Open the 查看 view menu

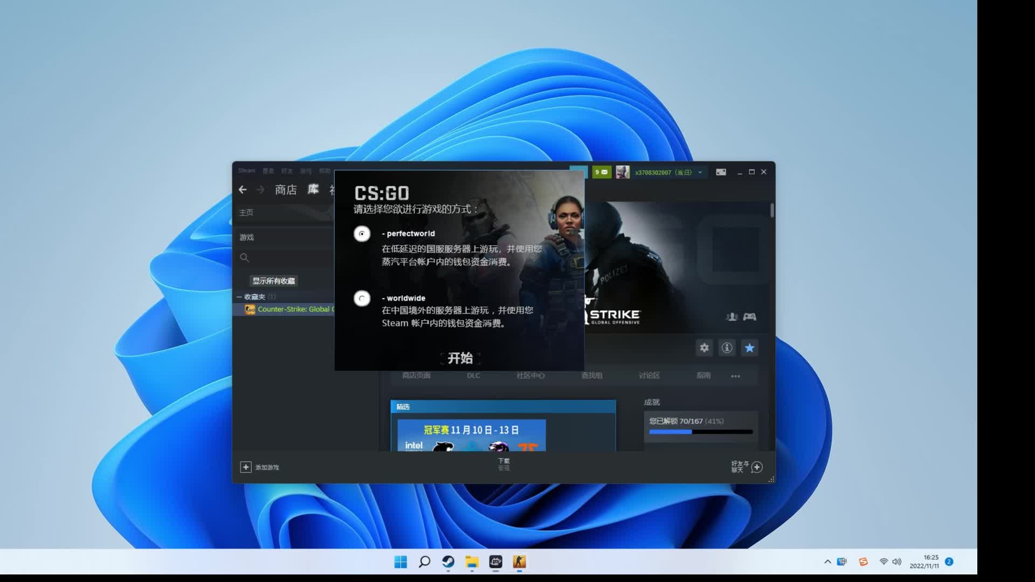tap(268, 171)
